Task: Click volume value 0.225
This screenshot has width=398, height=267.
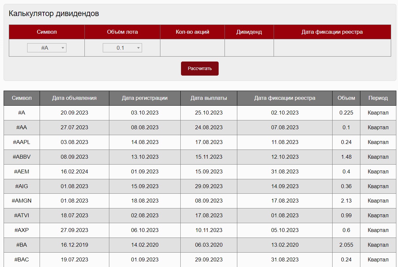Action: pyautogui.click(x=346, y=113)
